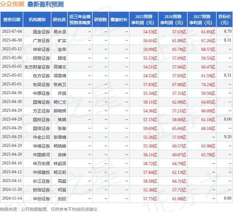Click the 74.24亿 forecast value

[x=208, y=84]
